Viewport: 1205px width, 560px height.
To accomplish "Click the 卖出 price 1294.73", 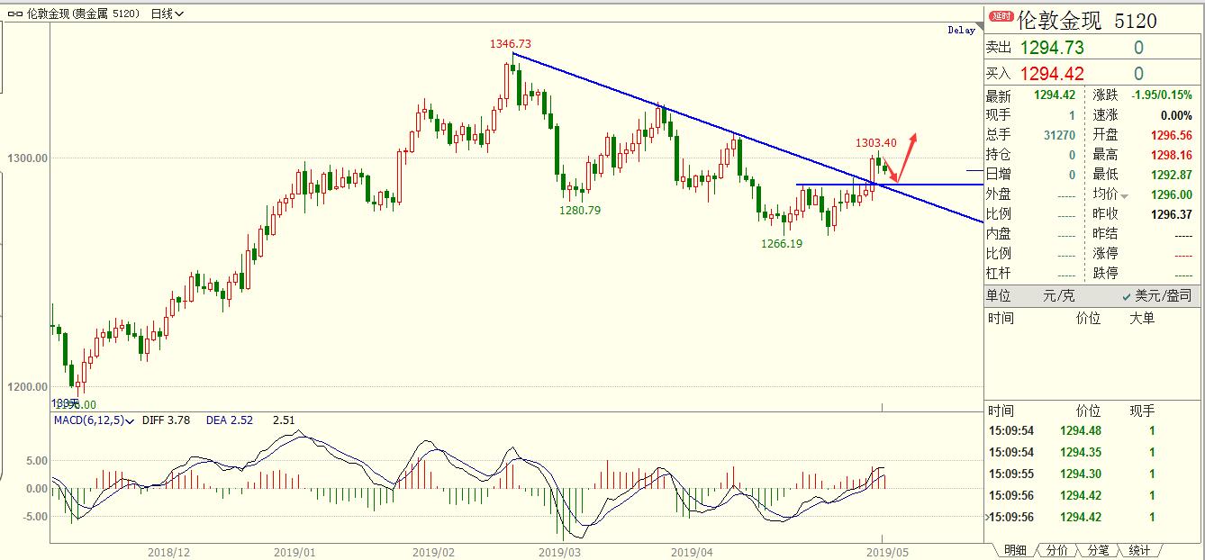I will (x=1052, y=48).
